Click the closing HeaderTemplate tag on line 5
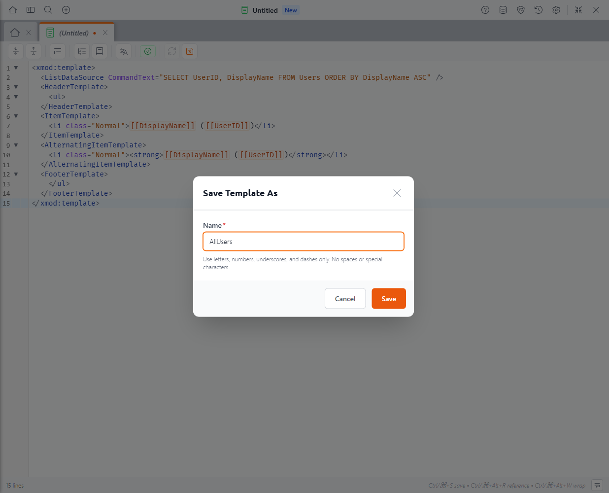Screen dimensions: 609x493 tap(76, 106)
